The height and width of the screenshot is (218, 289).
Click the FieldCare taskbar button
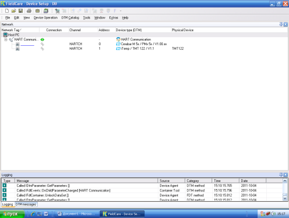122,214
